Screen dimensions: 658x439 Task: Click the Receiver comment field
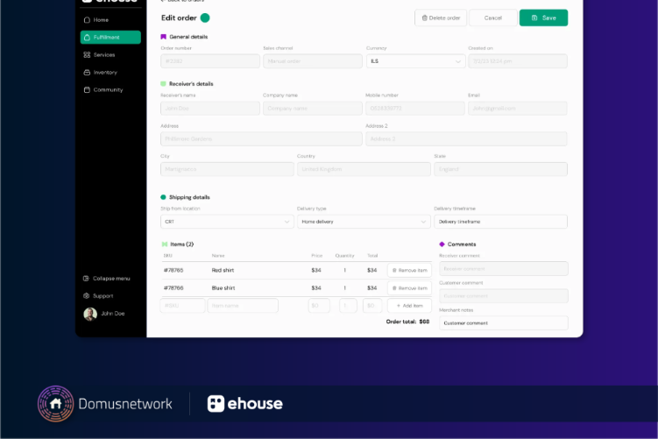tap(504, 269)
